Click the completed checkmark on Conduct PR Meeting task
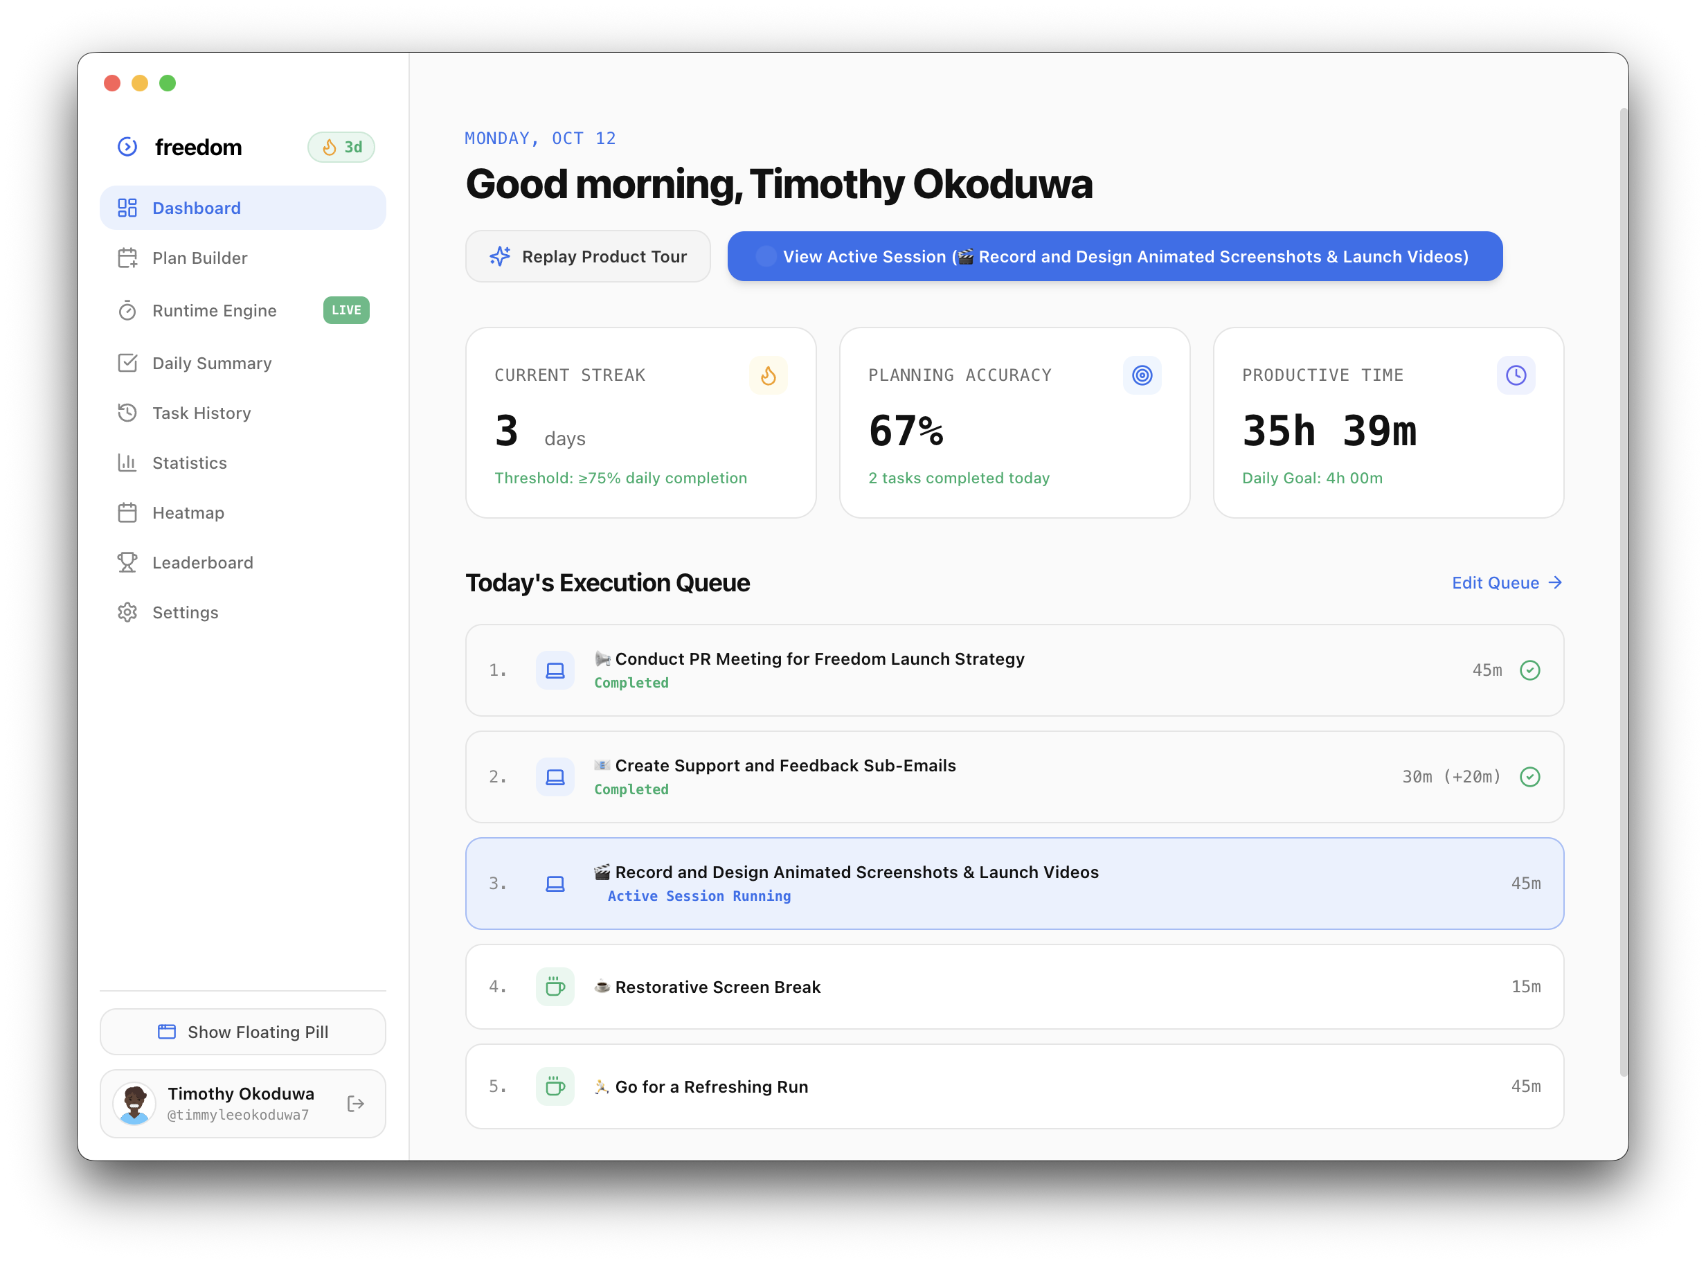 [x=1529, y=670]
